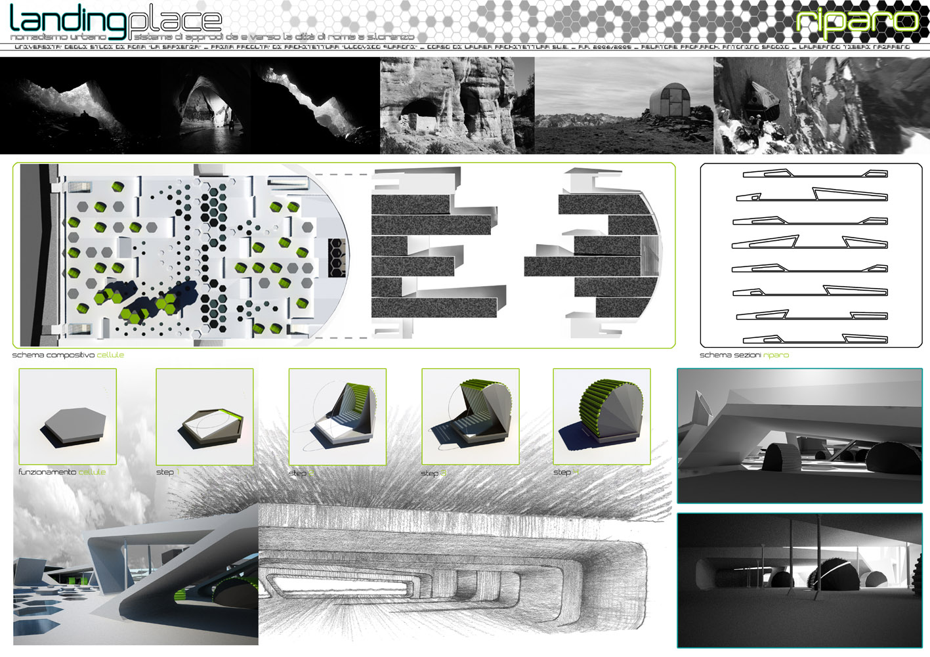Viewport: 930px width, 657px height.
Task: Click the 'schema compositivo cellule' caption
Action: tap(68, 355)
